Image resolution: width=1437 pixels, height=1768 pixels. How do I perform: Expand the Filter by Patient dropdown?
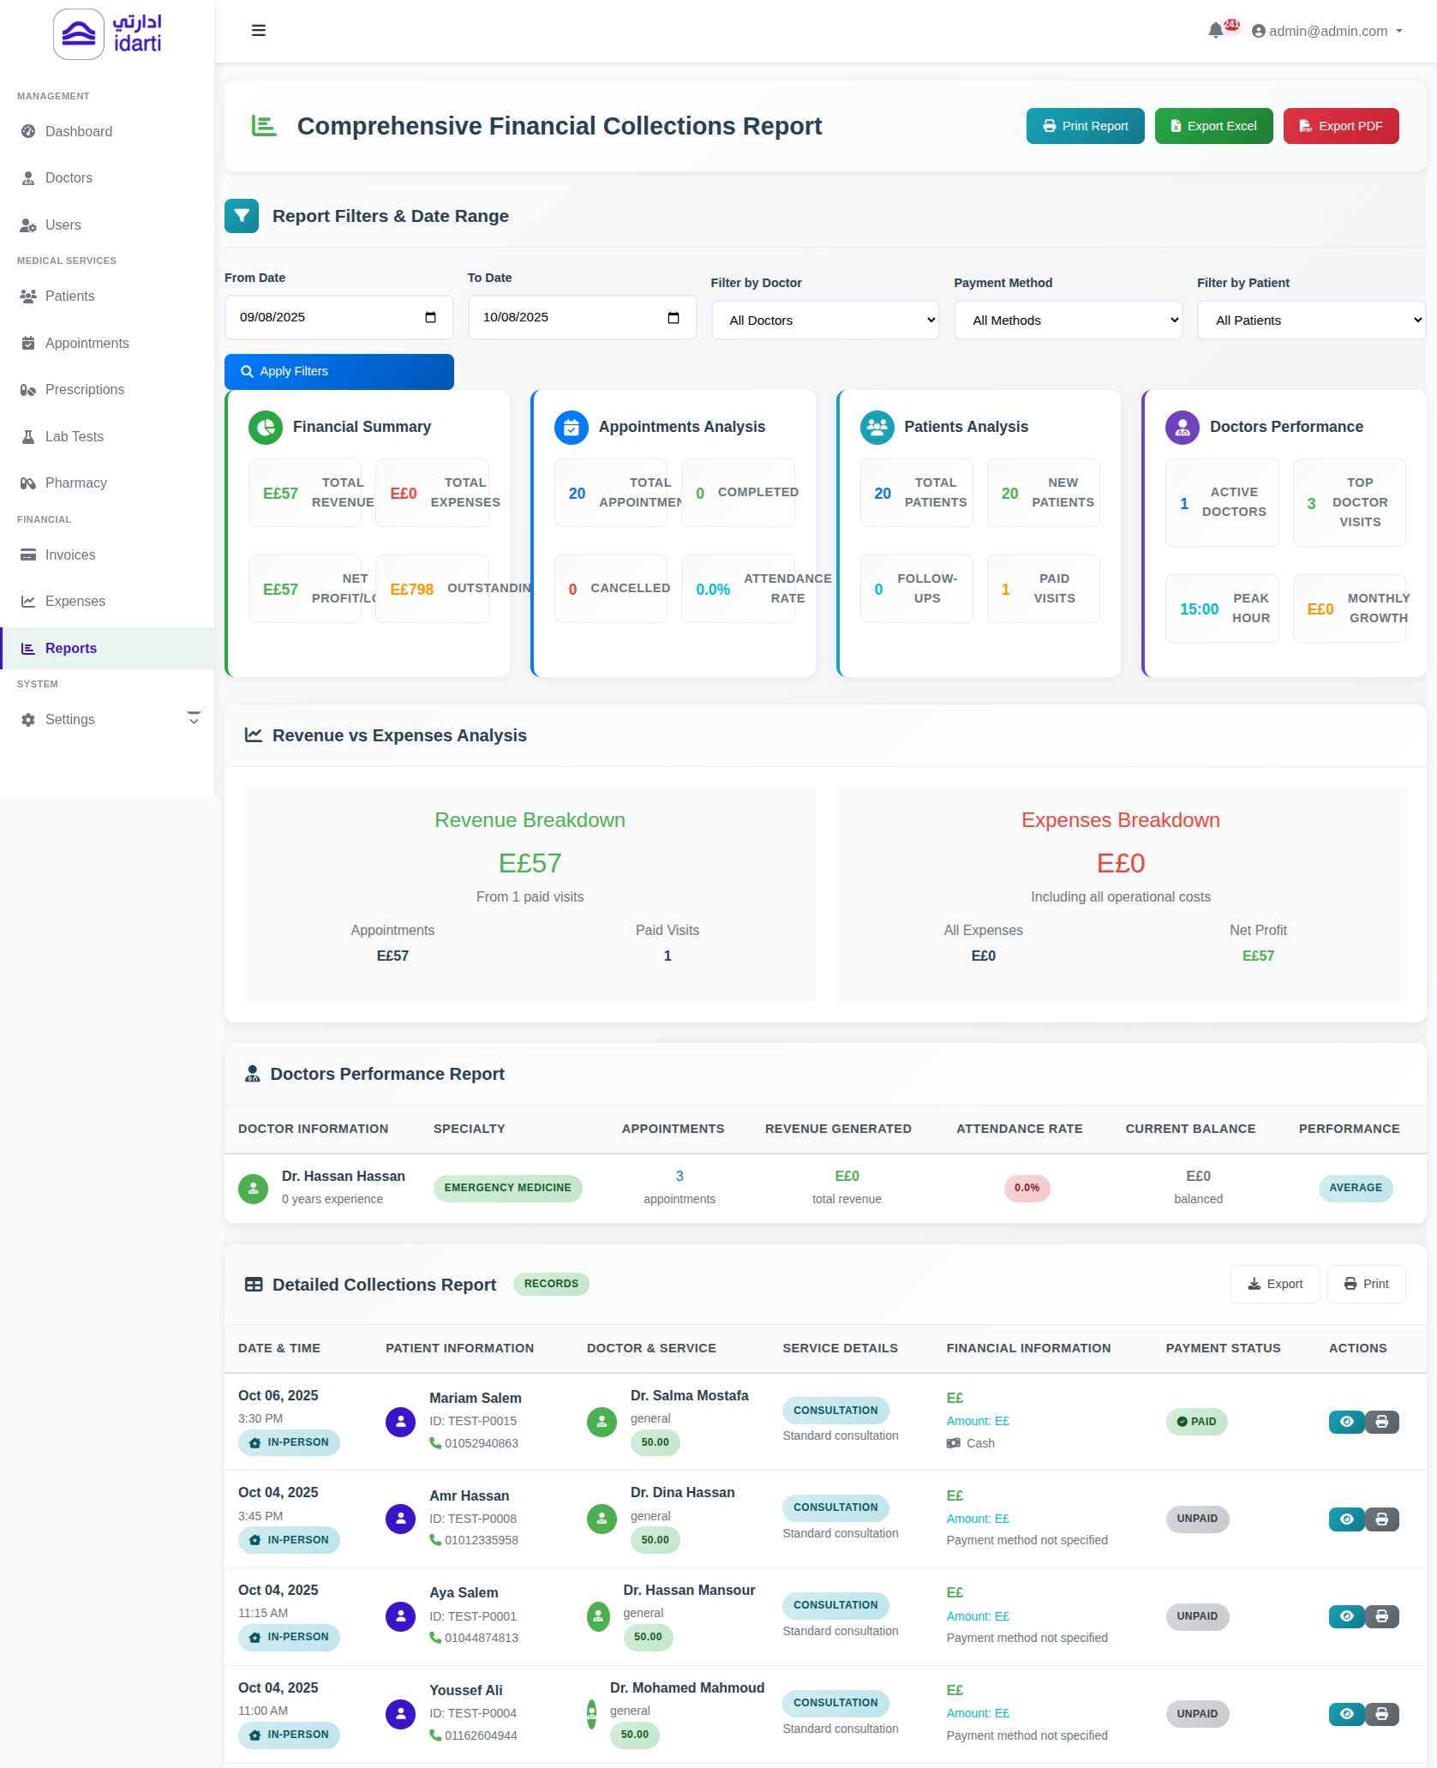coord(1311,321)
